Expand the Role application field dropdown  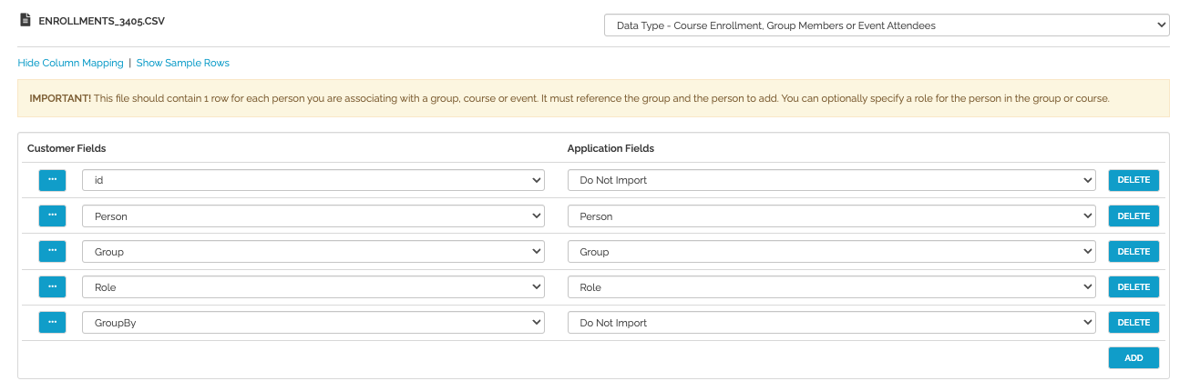pyautogui.click(x=830, y=287)
